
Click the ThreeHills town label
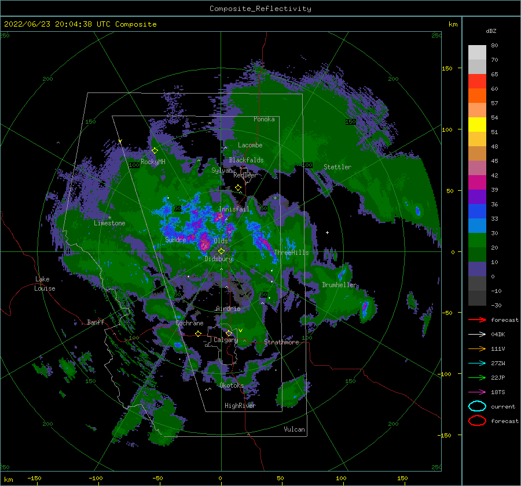(291, 253)
